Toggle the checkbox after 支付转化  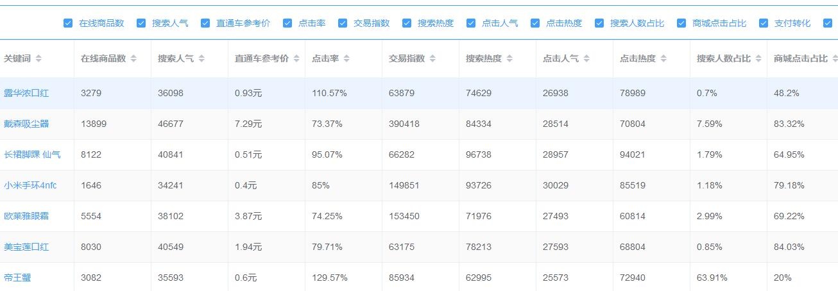click(828, 23)
